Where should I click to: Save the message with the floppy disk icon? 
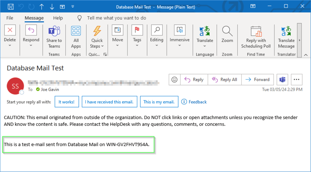pyautogui.click(x=11, y=7)
